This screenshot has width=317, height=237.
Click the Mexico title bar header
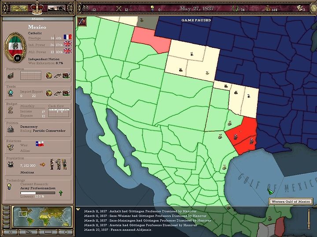pyautogui.click(x=37, y=19)
